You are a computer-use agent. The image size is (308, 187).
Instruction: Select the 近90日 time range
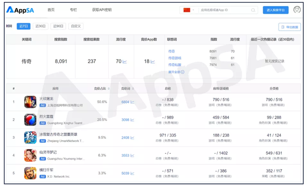58,26
